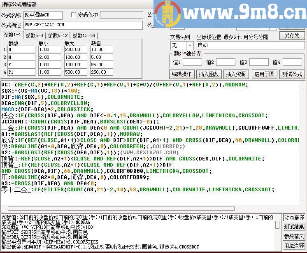Click the 压:DRAWLINE code line
Viewport: 307px width, 253px height.
(x=75, y=177)
